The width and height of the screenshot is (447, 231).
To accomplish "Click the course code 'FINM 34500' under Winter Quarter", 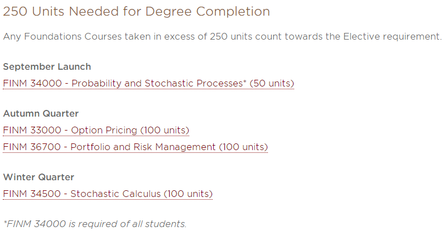I will pyautogui.click(x=32, y=194).
